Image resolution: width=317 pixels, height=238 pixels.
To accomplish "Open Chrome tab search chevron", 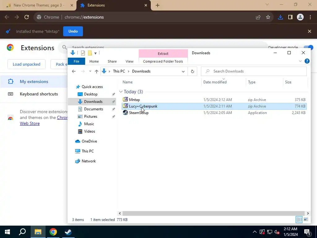I will coord(267,4).
